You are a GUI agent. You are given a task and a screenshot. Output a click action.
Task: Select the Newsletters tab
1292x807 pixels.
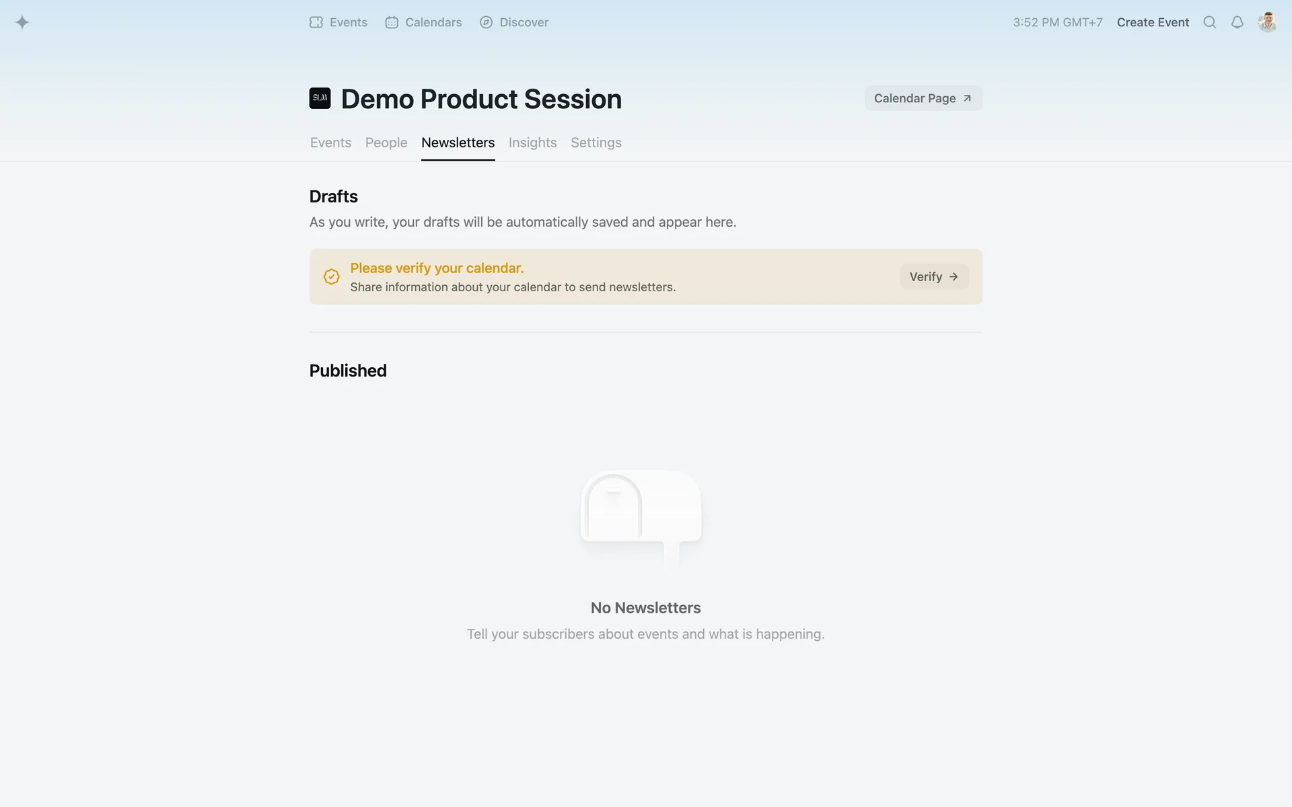(458, 143)
